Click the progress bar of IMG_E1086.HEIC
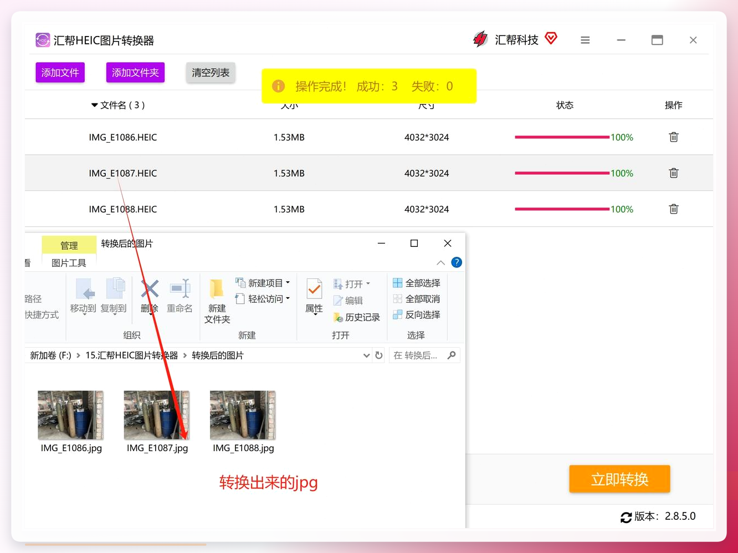Image resolution: width=738 pixels, height=553 pixels. tap(562, 137)
